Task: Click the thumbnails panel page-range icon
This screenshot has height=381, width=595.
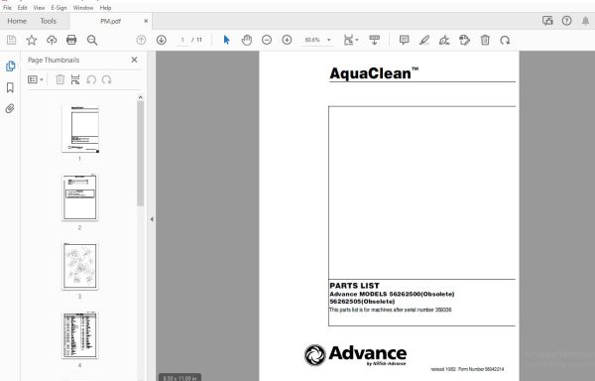Action: [x=75, y=79]
